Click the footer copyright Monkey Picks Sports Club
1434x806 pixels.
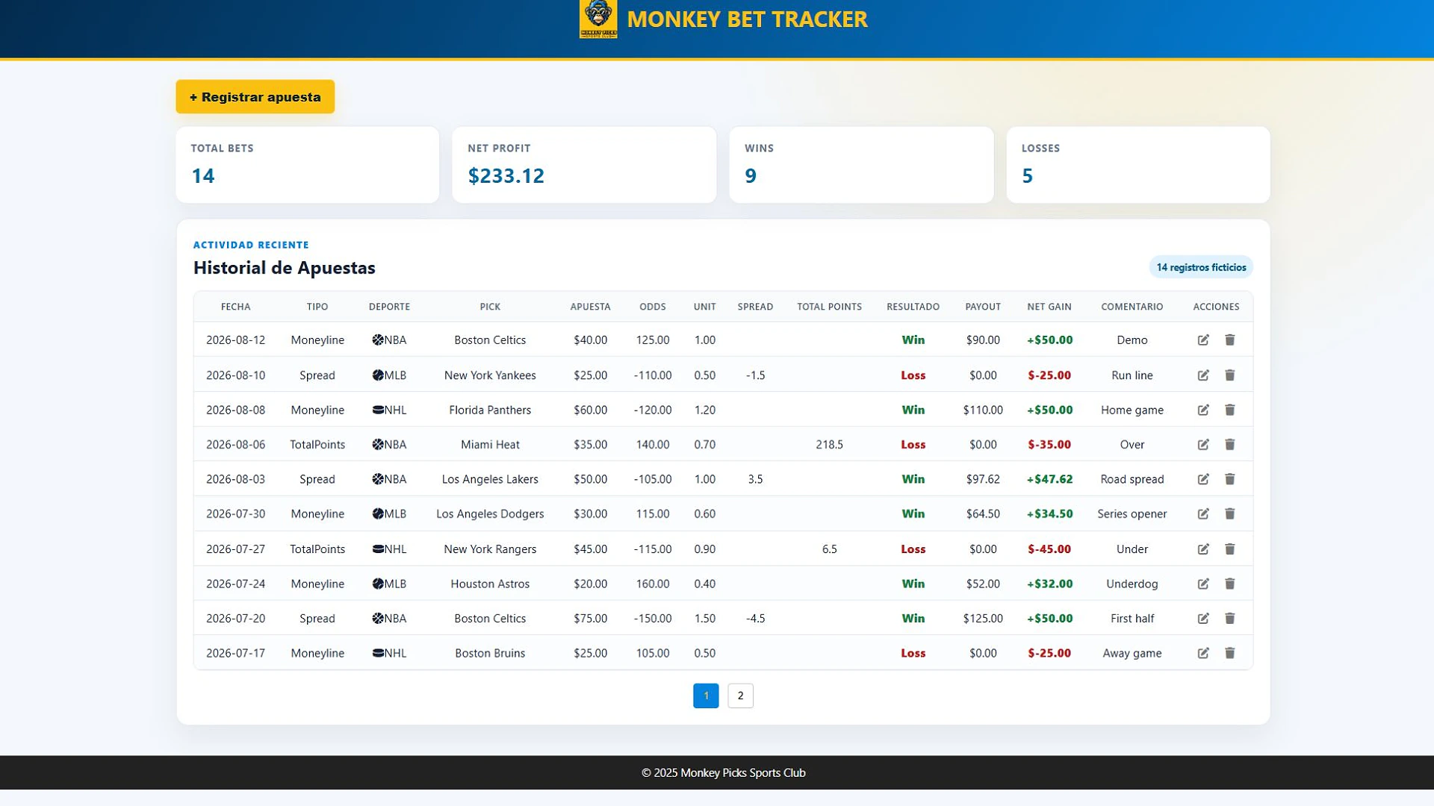click(723, 773)
